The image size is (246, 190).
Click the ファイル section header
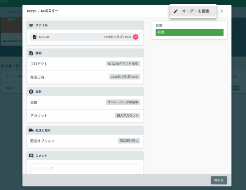point(85,25)
